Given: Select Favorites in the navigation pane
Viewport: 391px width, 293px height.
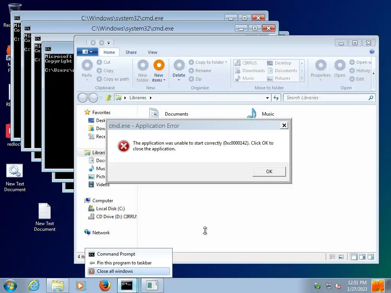Looking at the screenshot, I should pyautogui.click(x=97, y=113).
